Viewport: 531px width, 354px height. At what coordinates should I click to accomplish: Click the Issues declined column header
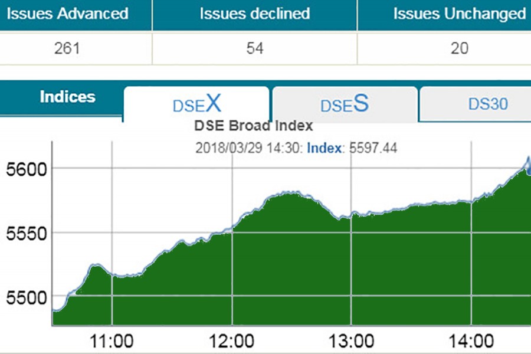pyautogui.click(x=254, y=14)
